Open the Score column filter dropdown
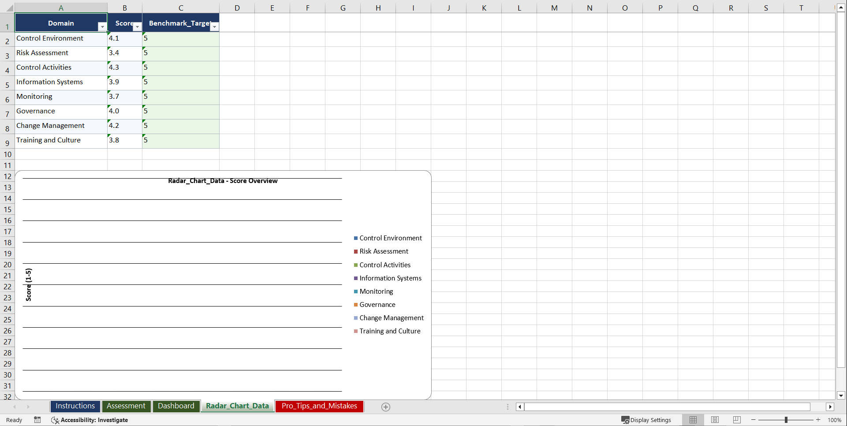This screenshot has width=847, height=426. coord(137,27)
